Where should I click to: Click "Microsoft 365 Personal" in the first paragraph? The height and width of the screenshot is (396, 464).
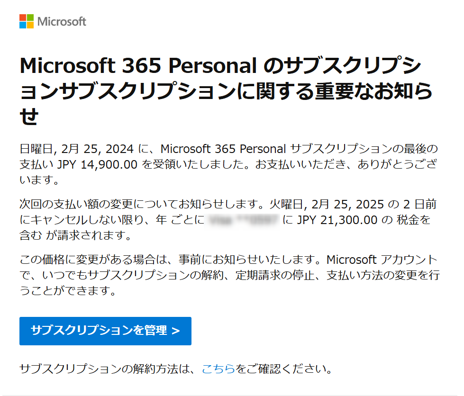point(223,149)
